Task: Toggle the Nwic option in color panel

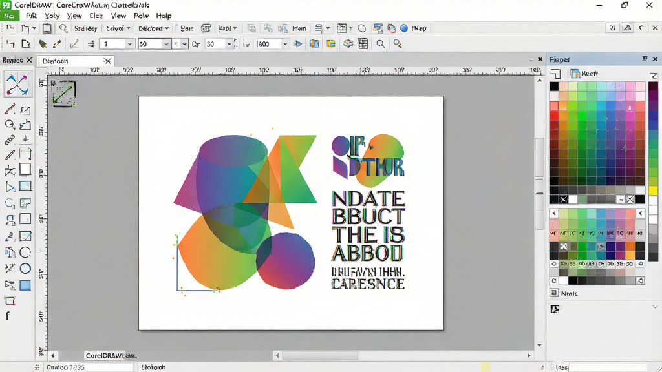Action: 564,293
